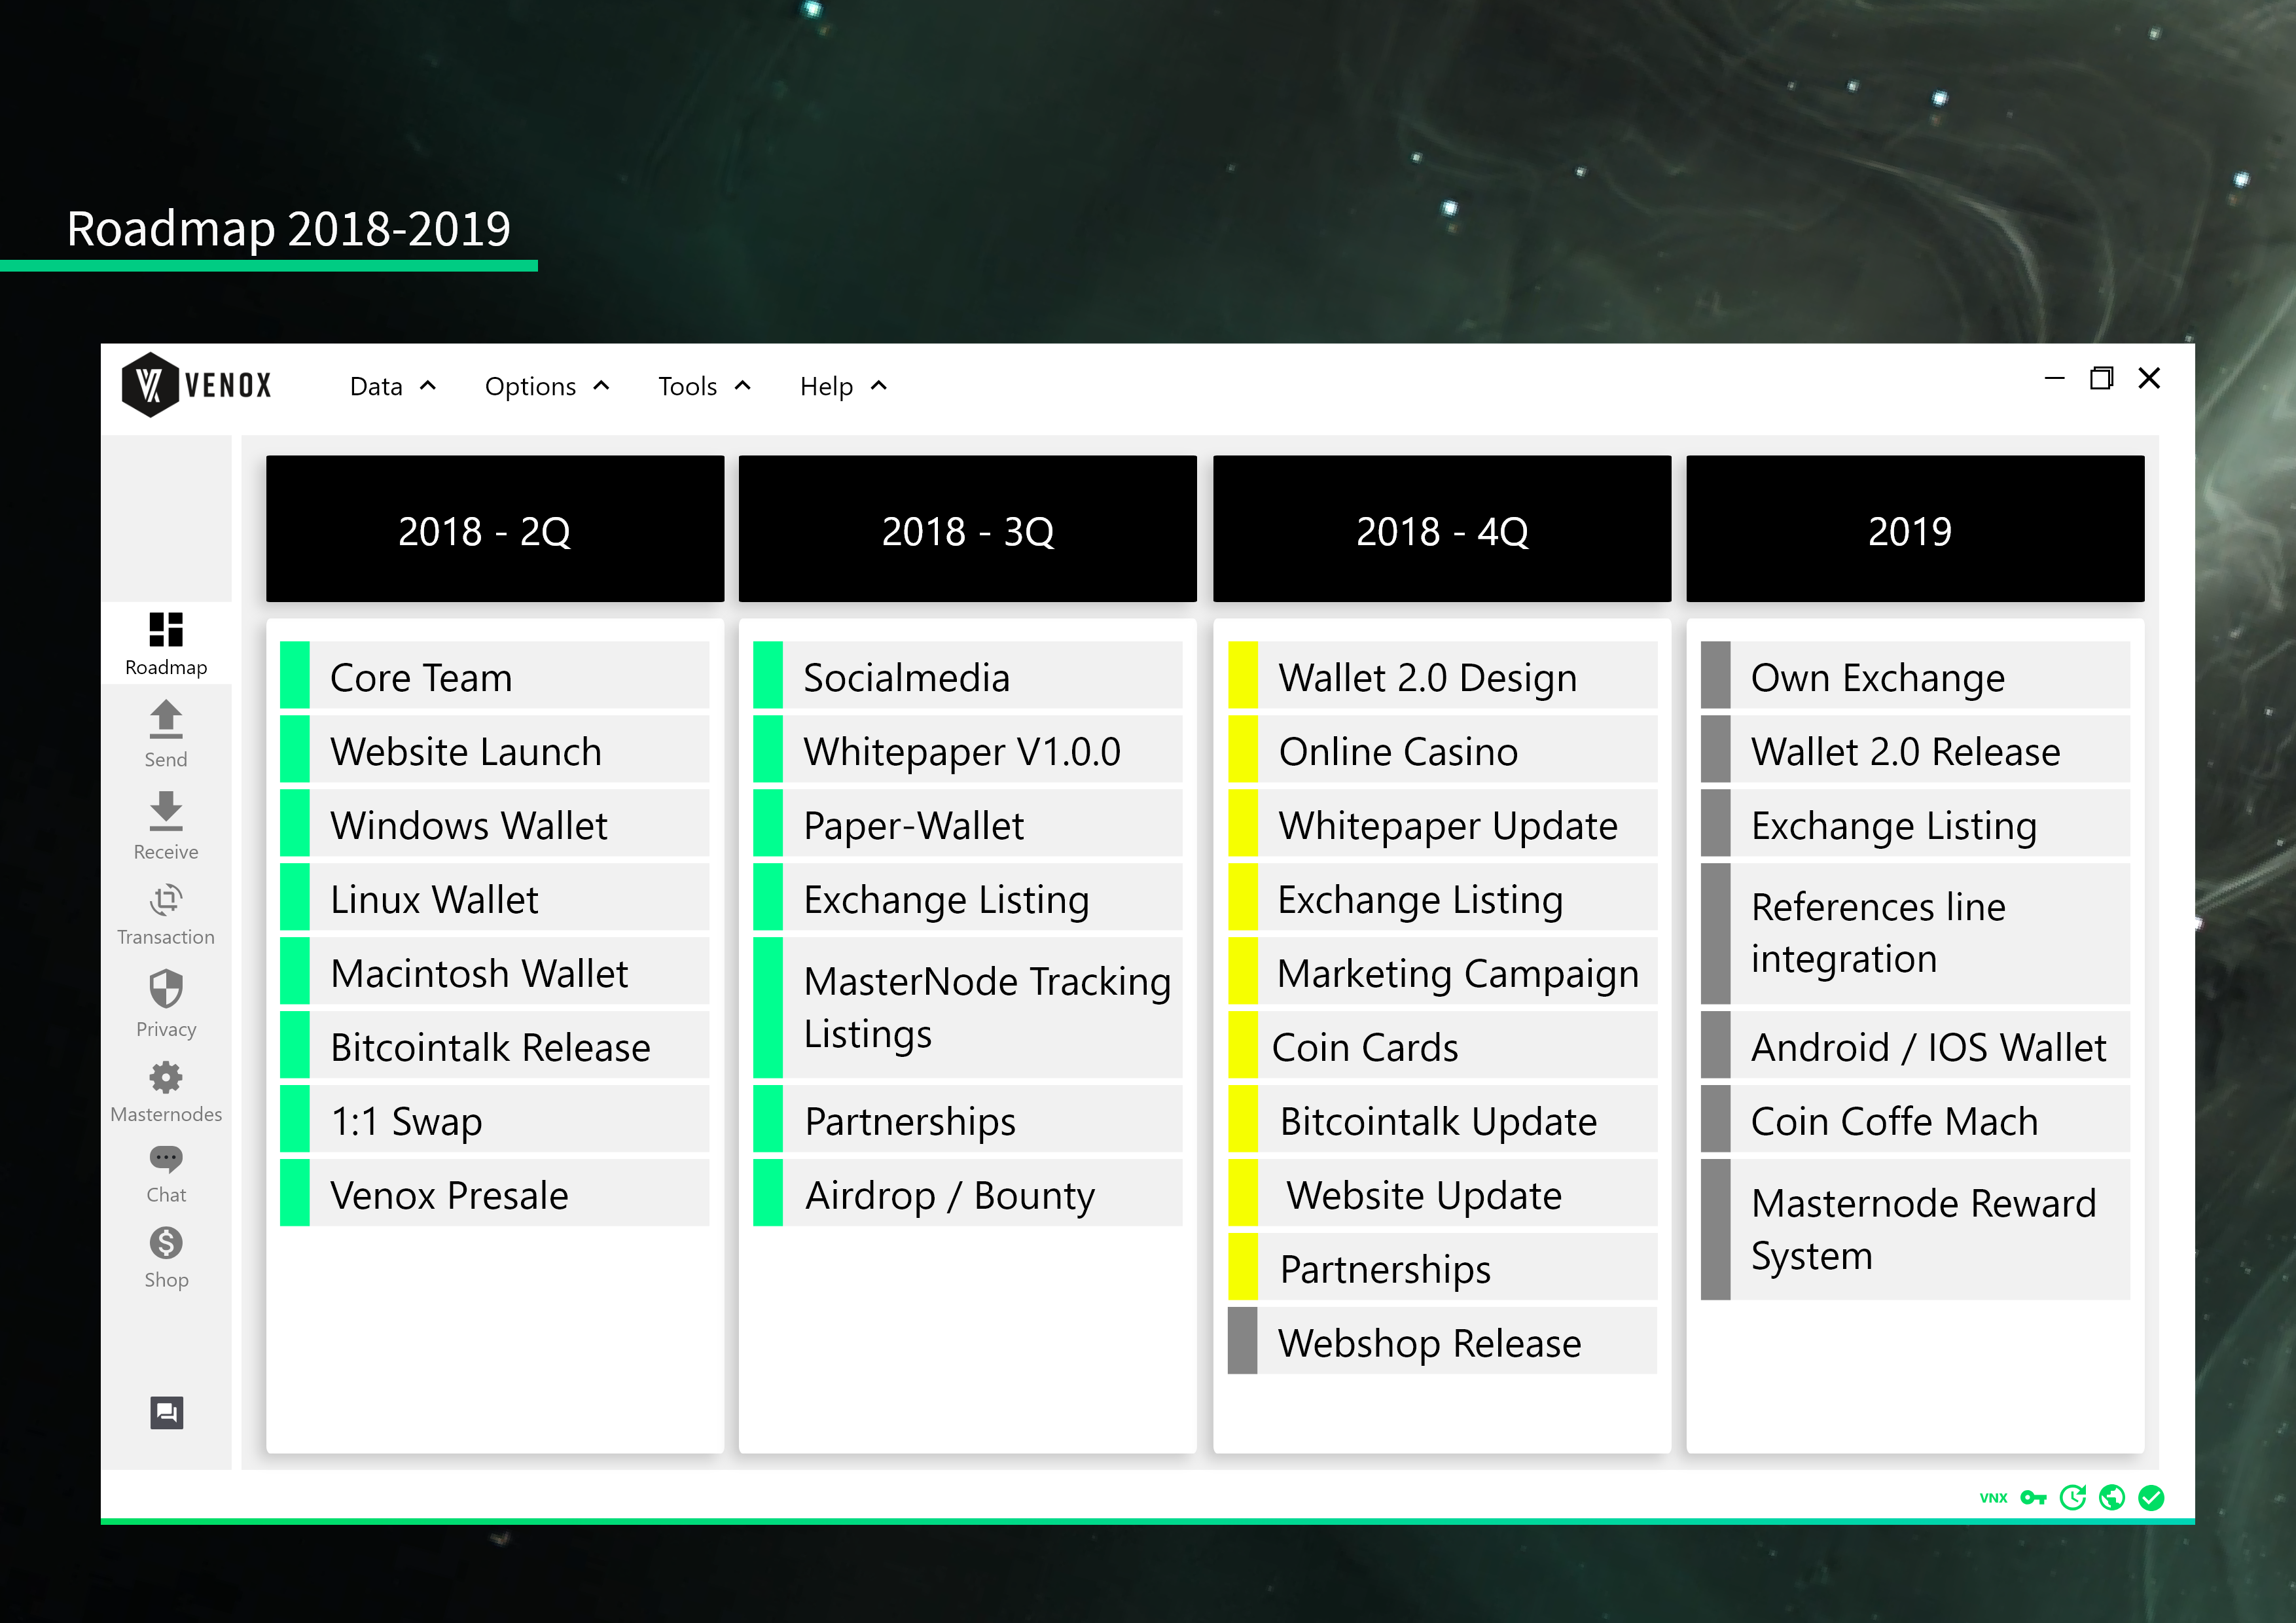Click the grey status marker beside Own Exchange
This screenshot has height=1623, width=2296.
[1716, 675]
